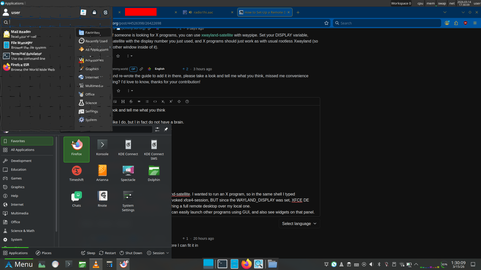Switch to the radio1hi.aac tab
Screen dimensions: 481x270
[203, 12]
